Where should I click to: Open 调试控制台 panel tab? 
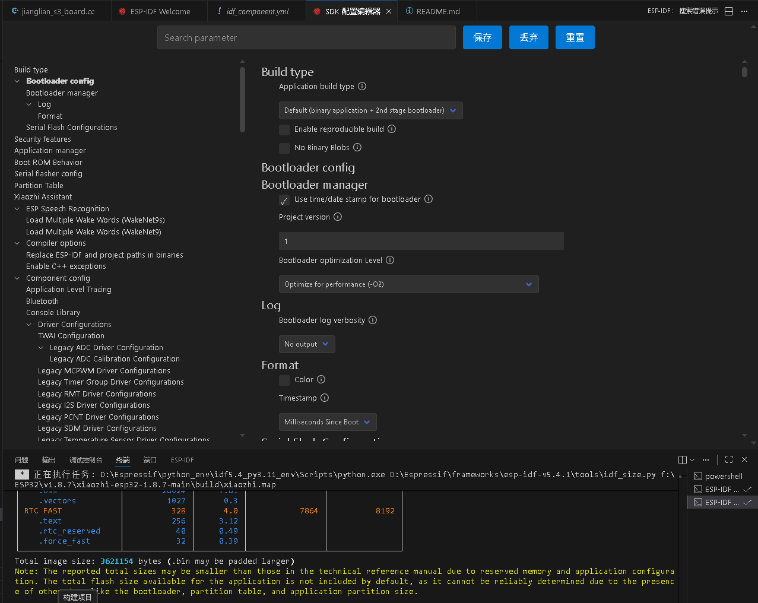[x=85, y=460]
